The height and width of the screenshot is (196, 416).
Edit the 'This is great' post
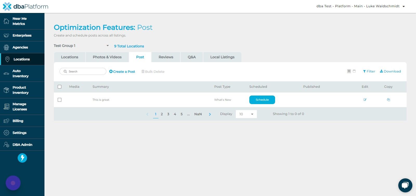click(x=365, y=100)
